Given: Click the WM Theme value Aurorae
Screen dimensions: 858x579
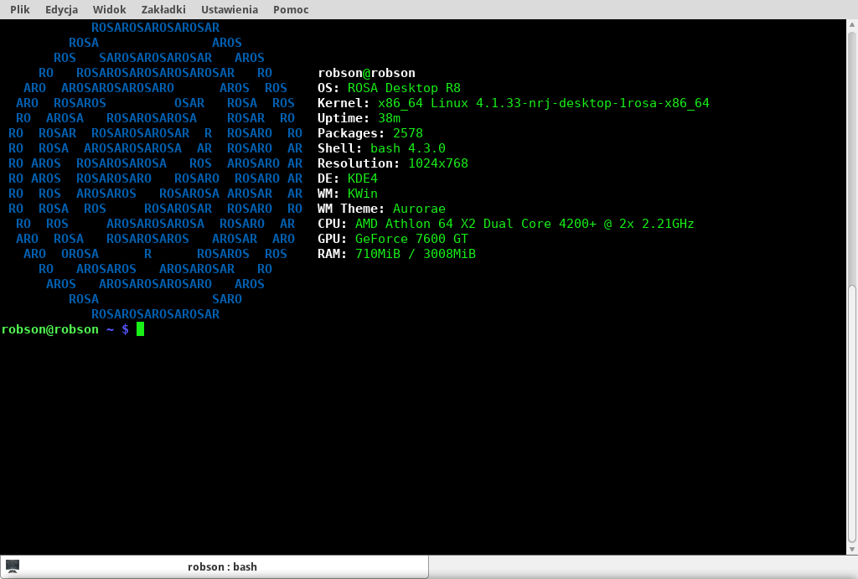Looking at the screenshot, I should tap(419, 209).
